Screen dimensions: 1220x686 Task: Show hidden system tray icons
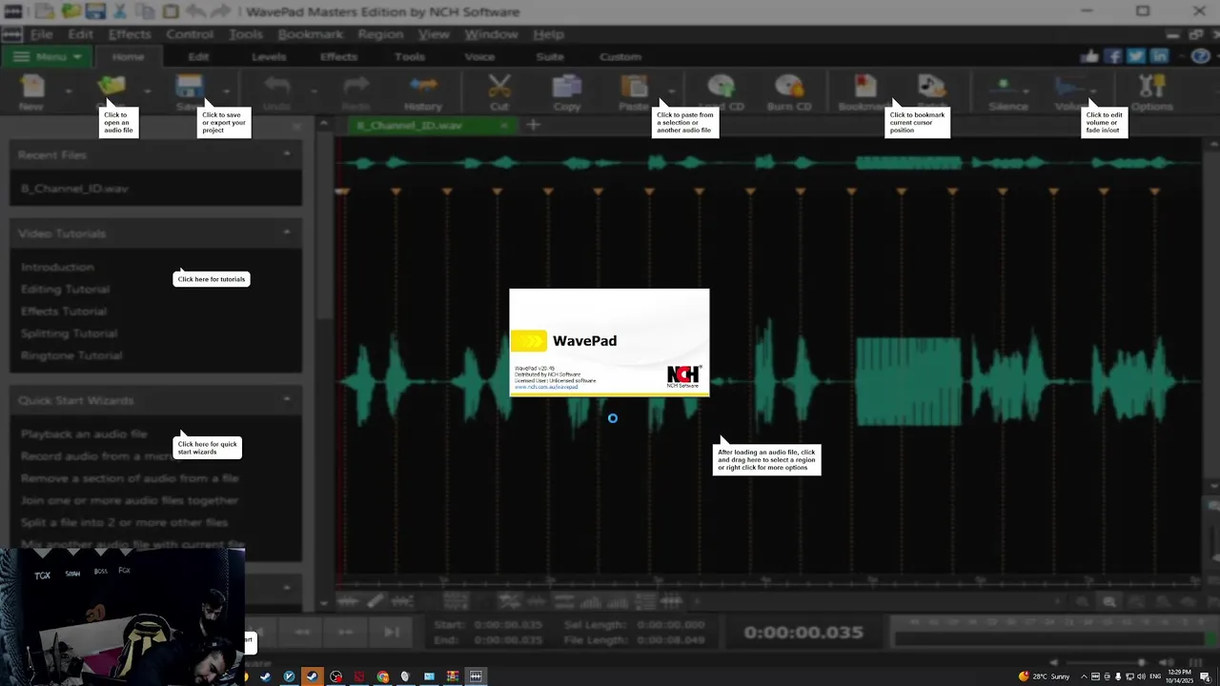[1083, 676]
